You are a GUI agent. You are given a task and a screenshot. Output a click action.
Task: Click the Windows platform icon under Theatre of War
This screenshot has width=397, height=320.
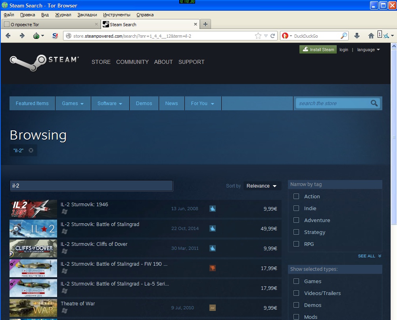[x=65, y=310]
